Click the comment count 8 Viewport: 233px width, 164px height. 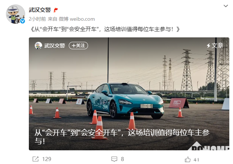tap(122, 159)
